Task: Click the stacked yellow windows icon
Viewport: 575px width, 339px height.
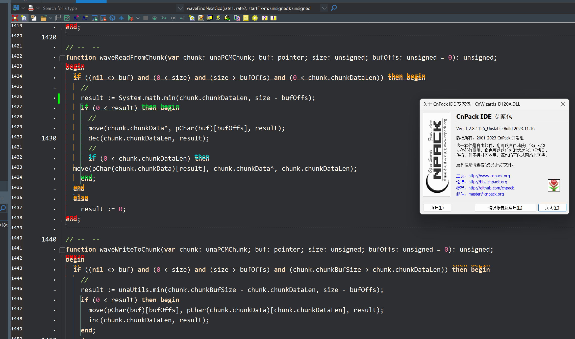Action: [210, 18]
